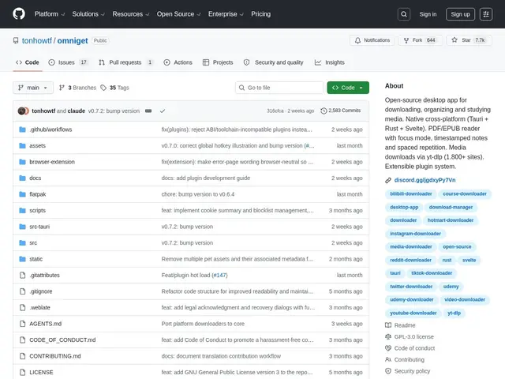Screen dimensions: 505x379
Task: Open the omniget repository link
Action: pos(73,40)
